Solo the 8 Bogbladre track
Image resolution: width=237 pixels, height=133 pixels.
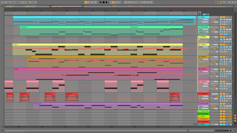click(x=227, y=94)
